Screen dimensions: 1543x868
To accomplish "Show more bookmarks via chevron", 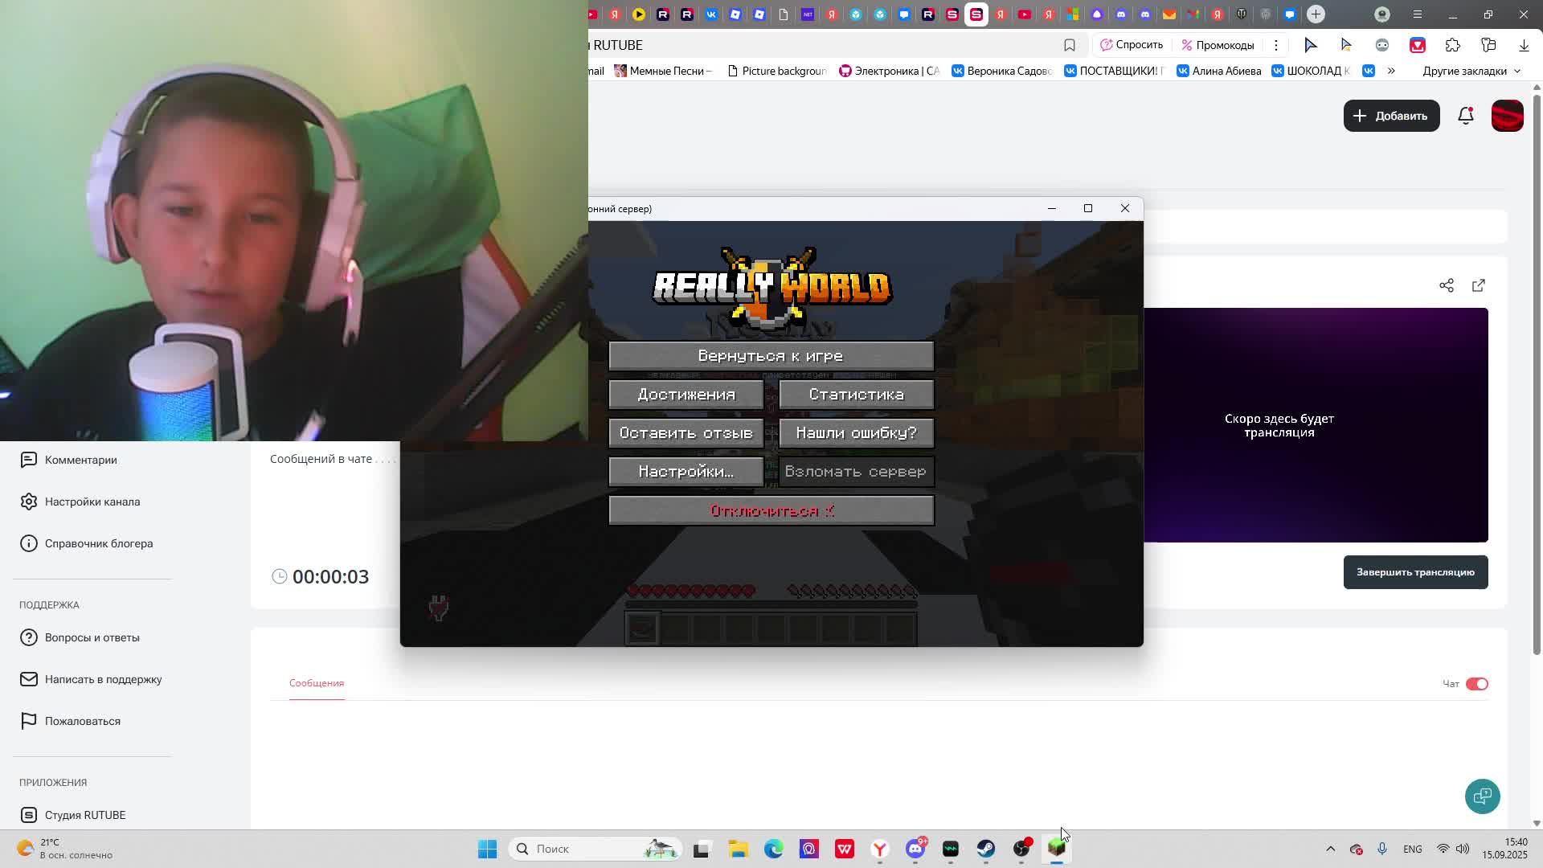I will click(1391, 71).
